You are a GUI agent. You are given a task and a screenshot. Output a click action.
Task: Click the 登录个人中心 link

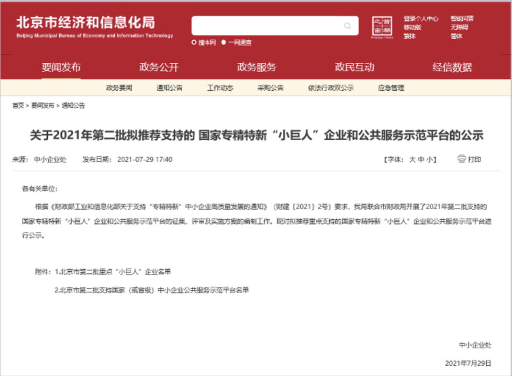421,18
